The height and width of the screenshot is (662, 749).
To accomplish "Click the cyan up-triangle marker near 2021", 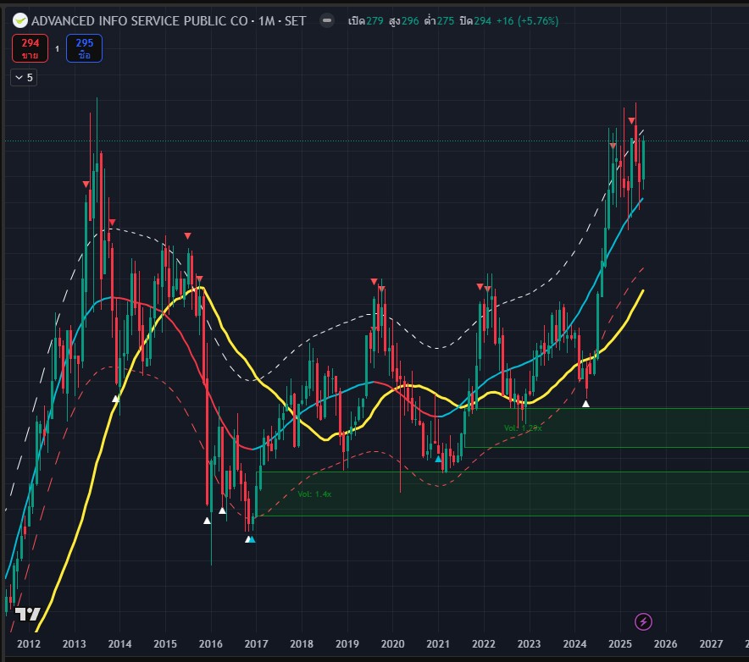I will coord(438,459).
